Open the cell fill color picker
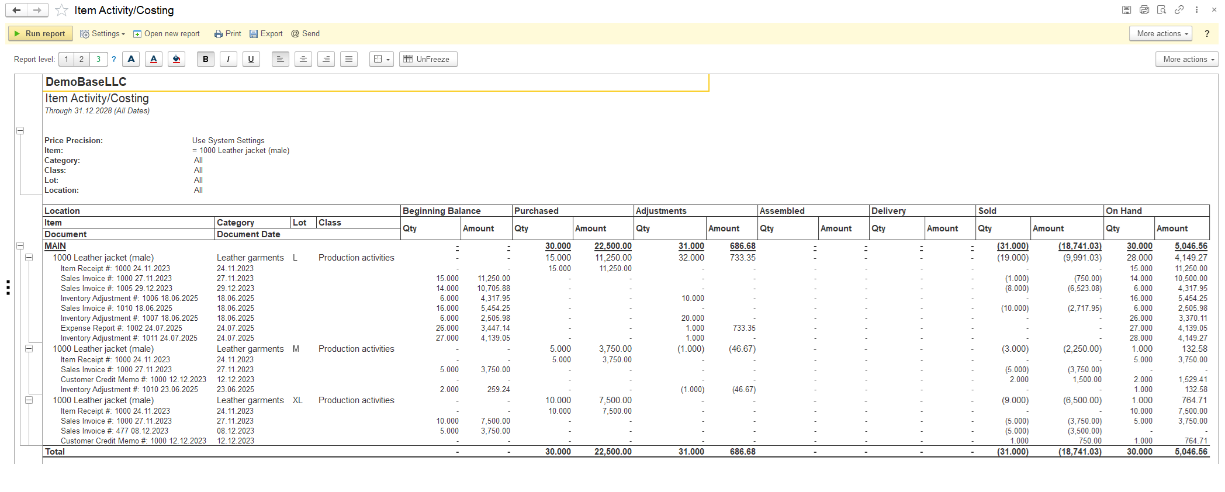 pos(177,59)
